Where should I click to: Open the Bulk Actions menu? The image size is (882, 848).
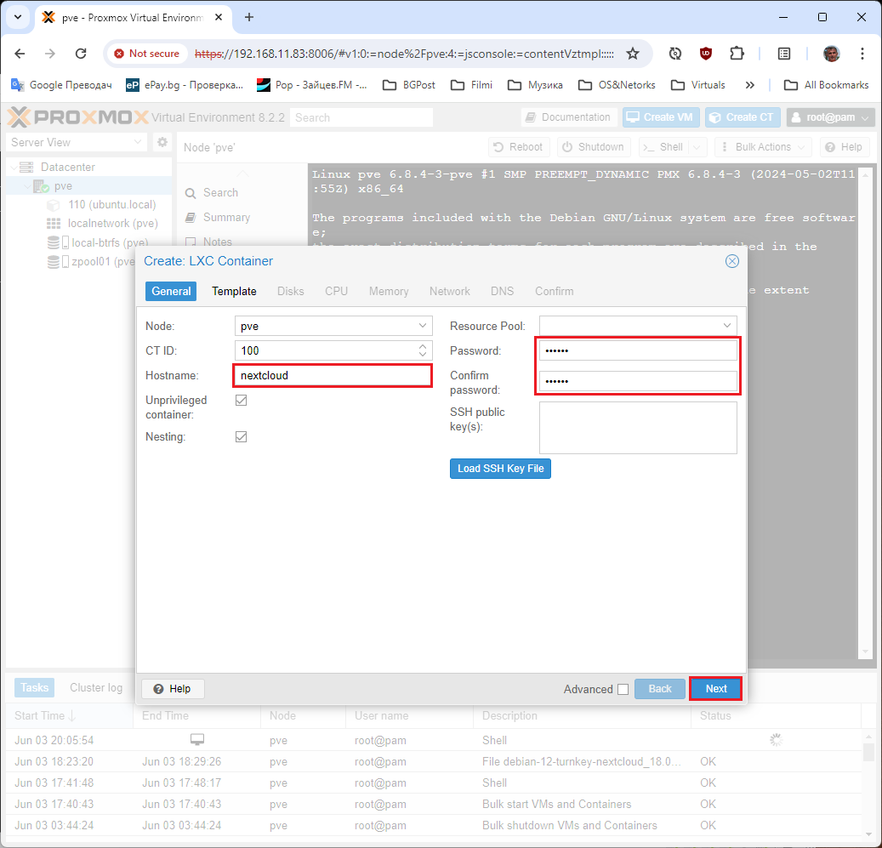(763, 147)
